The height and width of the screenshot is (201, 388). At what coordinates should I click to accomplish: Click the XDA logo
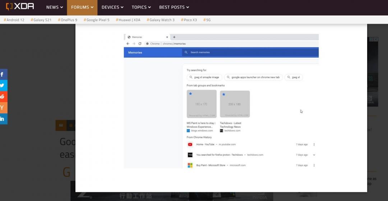coord(20,7)
